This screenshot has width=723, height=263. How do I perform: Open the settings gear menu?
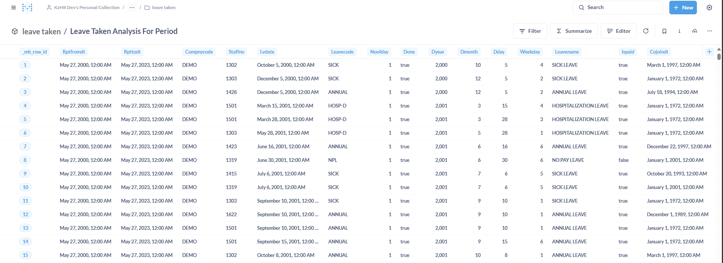pos(709,8)
